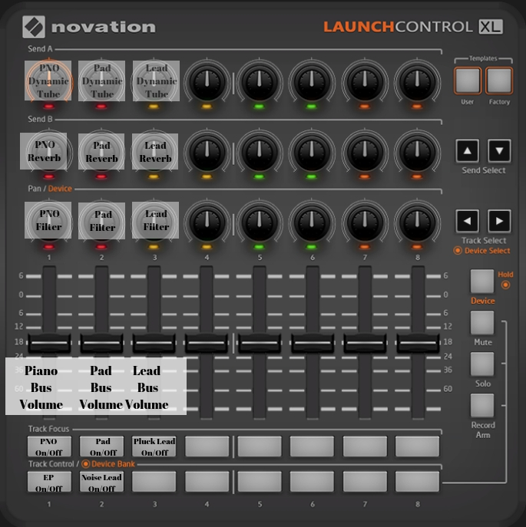Screen dimensions: 526x527
Task: Click fader handle of channel 7
Action: pyautogui.click(x=365, y=343)
